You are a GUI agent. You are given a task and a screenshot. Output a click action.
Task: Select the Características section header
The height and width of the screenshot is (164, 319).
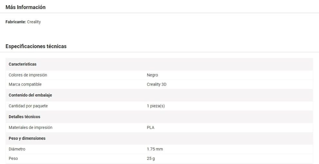click(x=23, y=64)
